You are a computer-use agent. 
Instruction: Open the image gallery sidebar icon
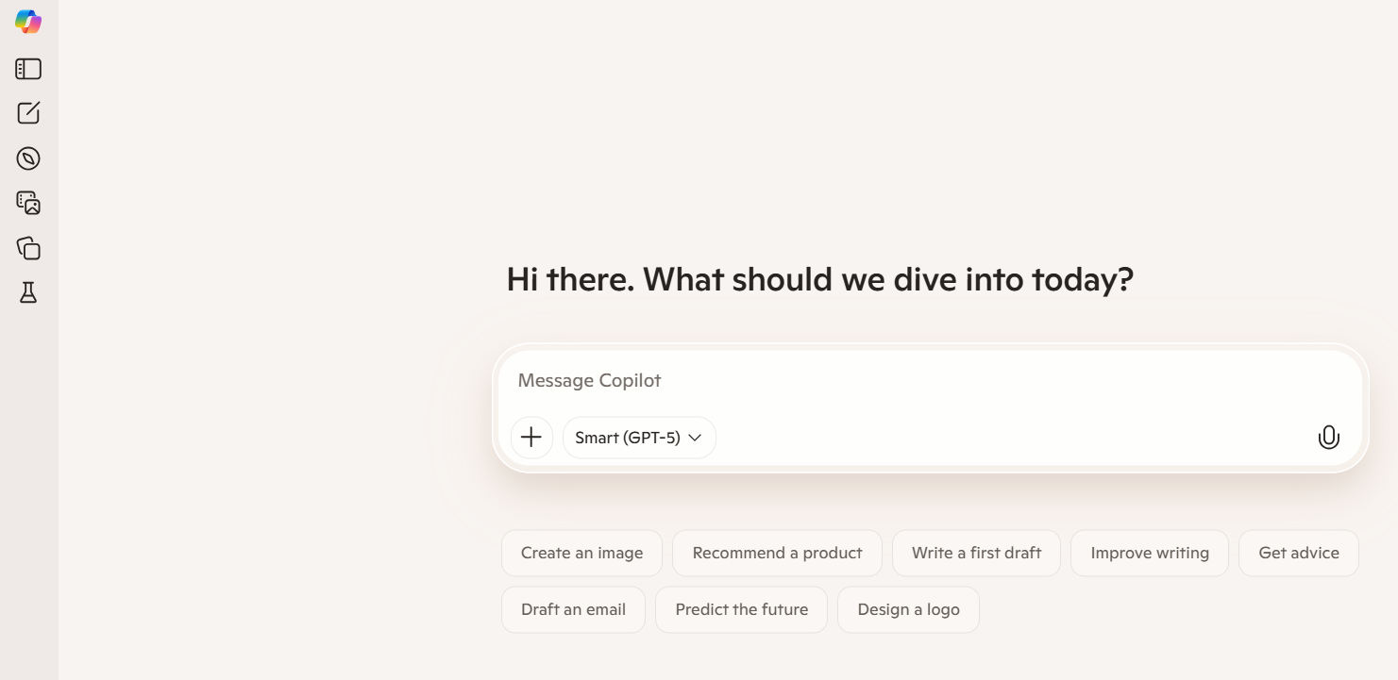28,203
